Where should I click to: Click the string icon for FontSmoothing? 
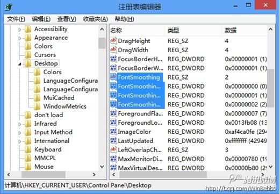[x=113, y=77]
